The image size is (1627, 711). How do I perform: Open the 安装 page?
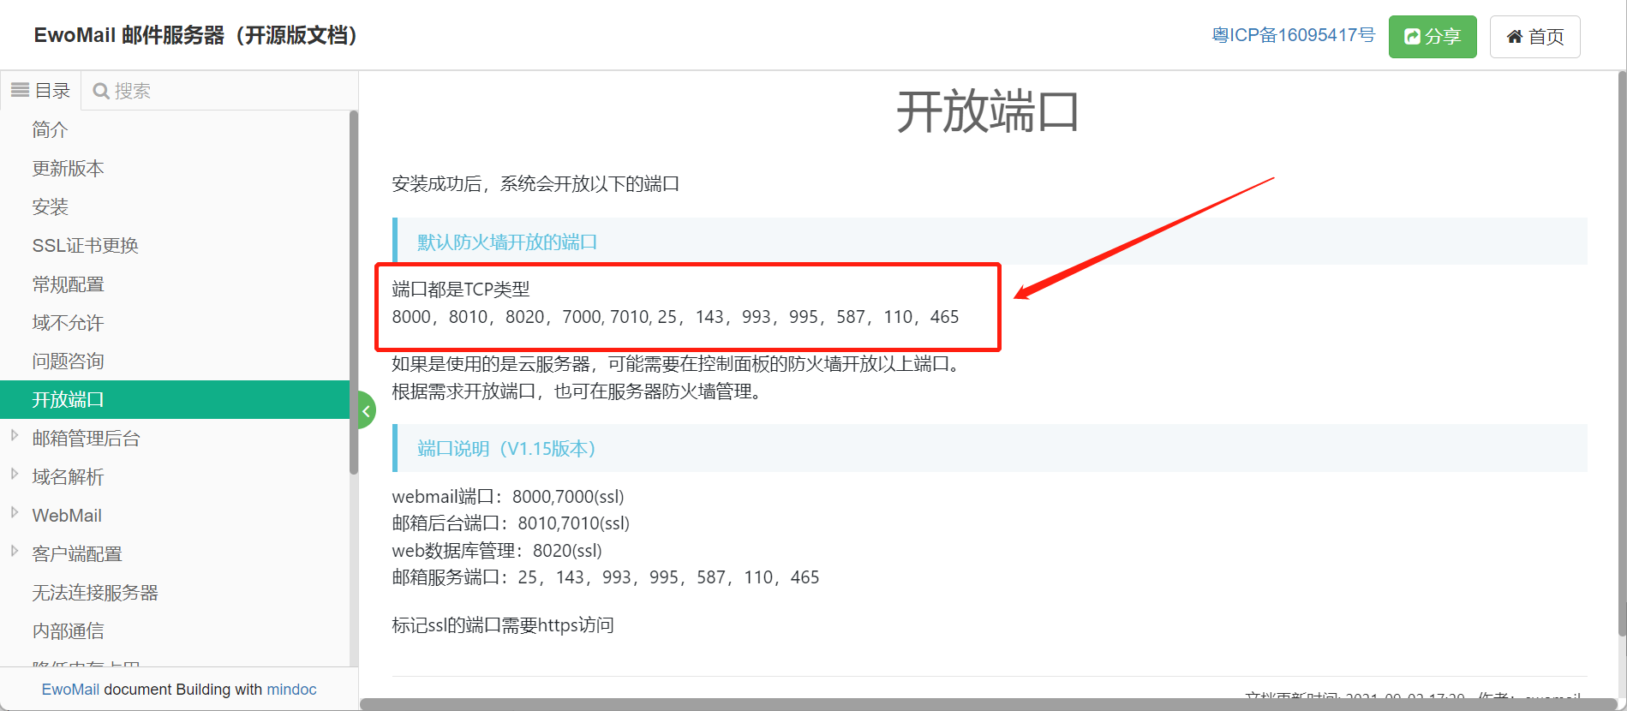(x=50, y=207)
